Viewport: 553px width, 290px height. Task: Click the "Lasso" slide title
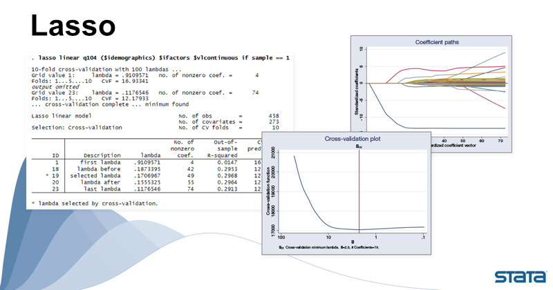[x=73, y=26]
